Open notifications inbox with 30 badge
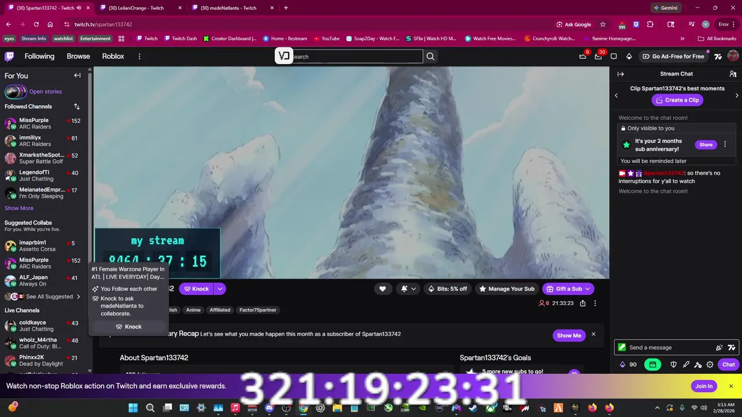The height and width of the screenshot is (417, 742). 598,56
